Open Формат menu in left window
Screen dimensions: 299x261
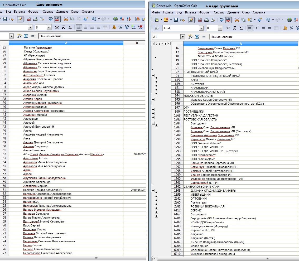34,12
